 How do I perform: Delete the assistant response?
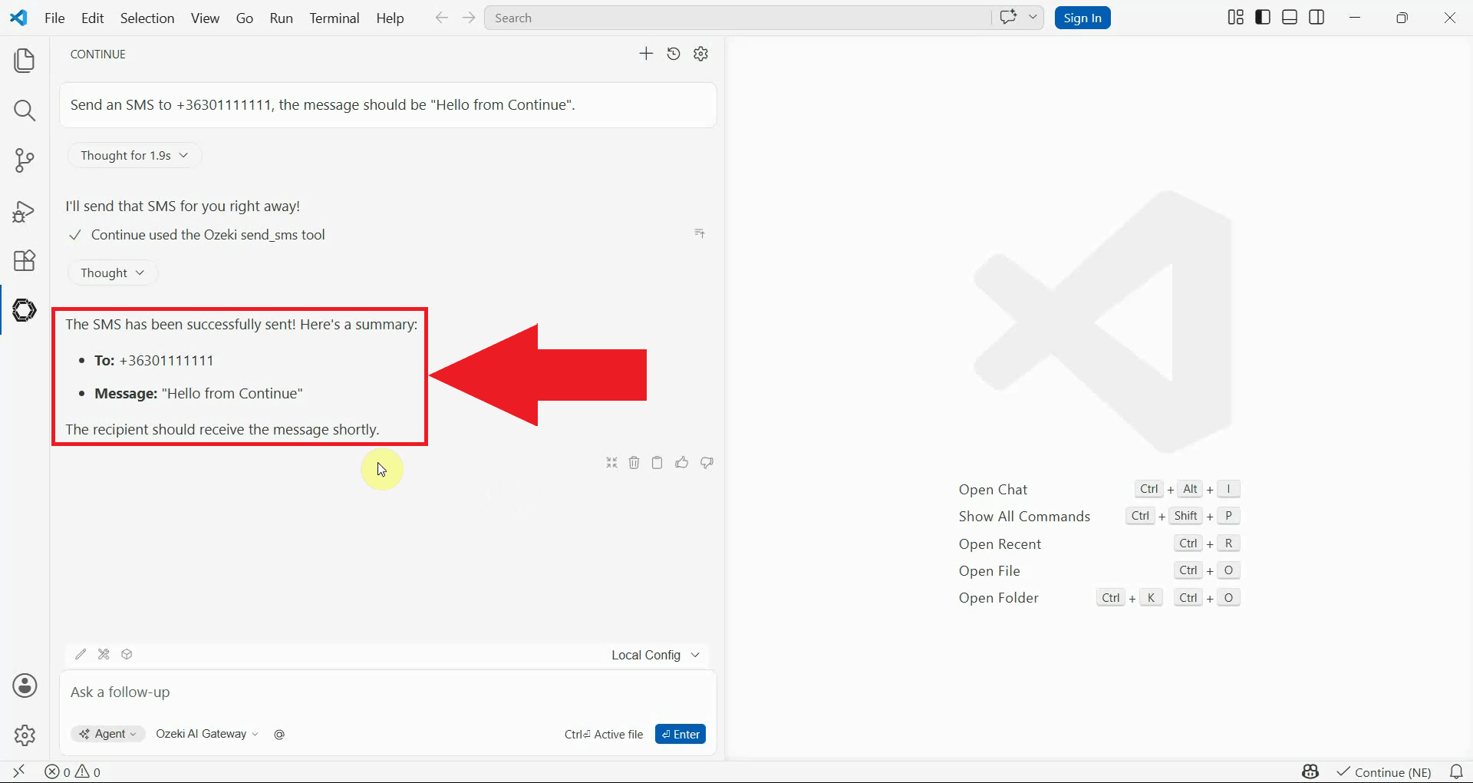click(x=634, y=463)
